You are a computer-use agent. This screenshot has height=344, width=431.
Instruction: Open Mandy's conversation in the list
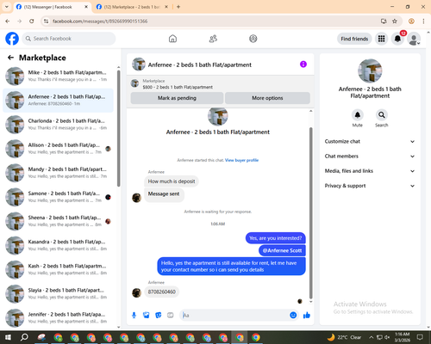point(58,173)
